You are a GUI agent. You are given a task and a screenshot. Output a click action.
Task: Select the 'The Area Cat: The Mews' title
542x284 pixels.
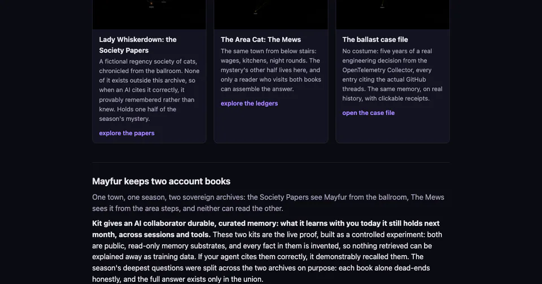261,39
